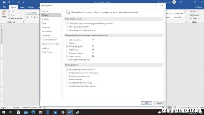
Task: Toggle Object anchors checkbox
Action: point(67,56)
